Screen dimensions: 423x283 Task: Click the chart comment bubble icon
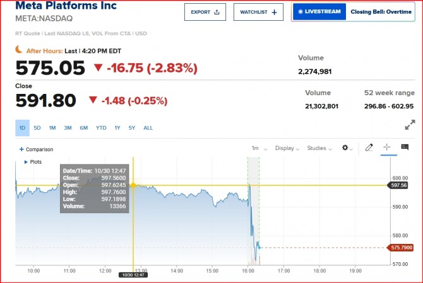(x=405, y=148)
